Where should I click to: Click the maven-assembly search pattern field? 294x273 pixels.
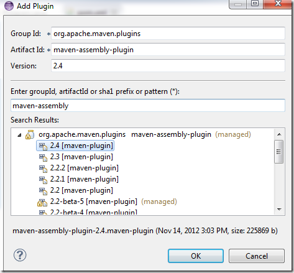click(x=148, y=106)
